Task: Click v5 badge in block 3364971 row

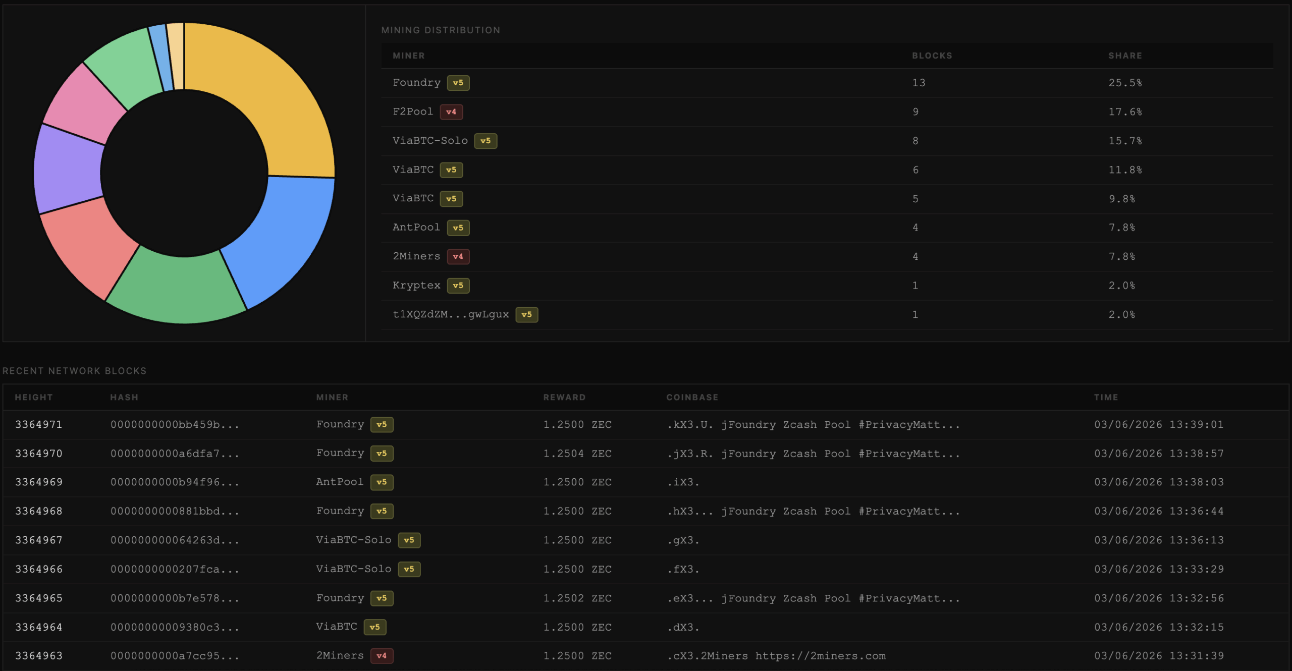Action: (382, 425)
